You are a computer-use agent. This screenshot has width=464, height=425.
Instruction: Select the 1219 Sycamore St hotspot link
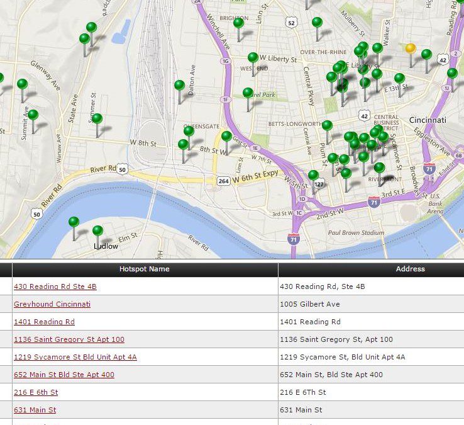tap(75, 357)
